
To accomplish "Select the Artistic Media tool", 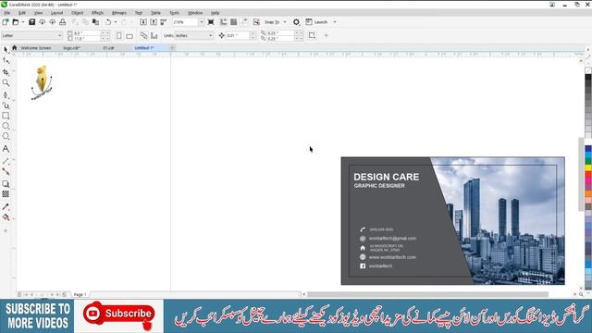I will (6, 105).
